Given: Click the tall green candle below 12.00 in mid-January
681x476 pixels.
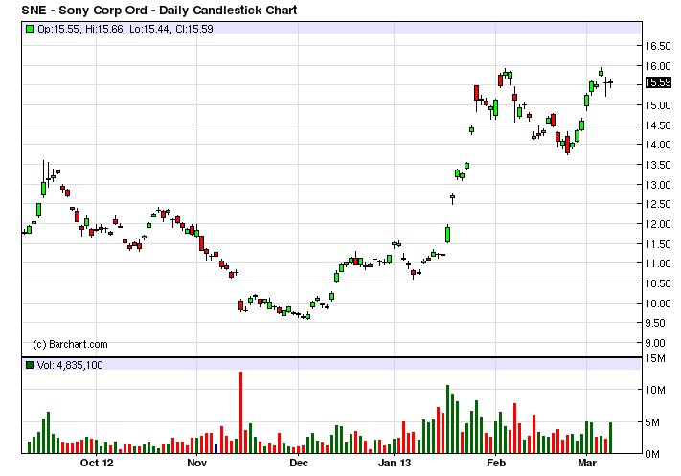Looking at the screenshot, I should pyautogui.click(x=448, y=235).
